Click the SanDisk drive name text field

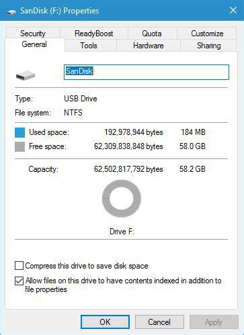click(147, 72)
